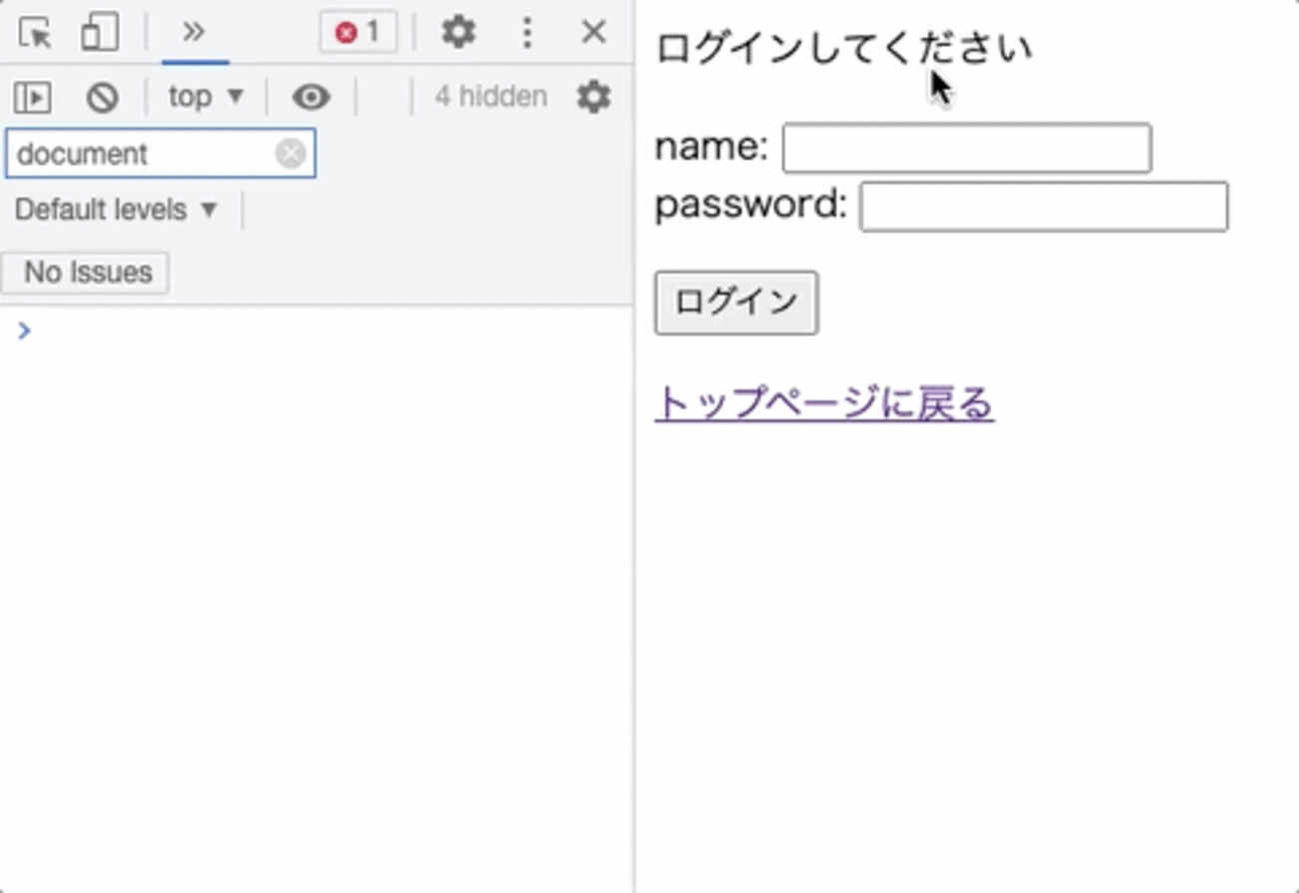The image size is (1299, 893).
Task: Open the three-dot DevTools customize menu
Action: click(x=527, y=33)
